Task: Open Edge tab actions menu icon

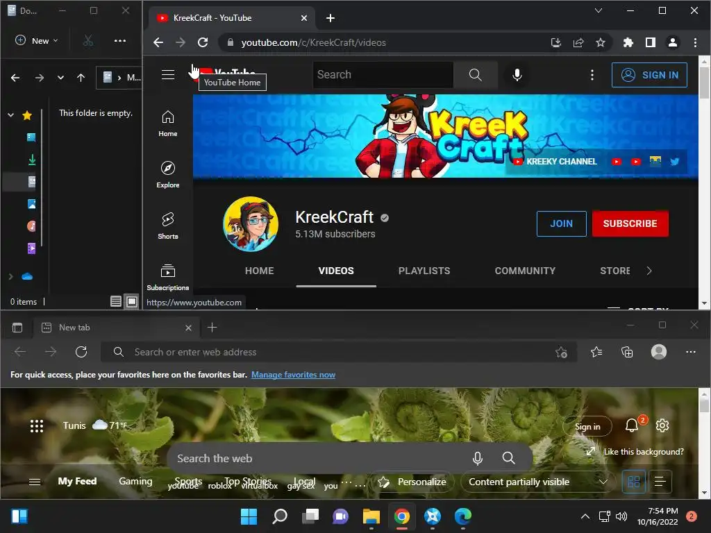Action: [17, 328]
